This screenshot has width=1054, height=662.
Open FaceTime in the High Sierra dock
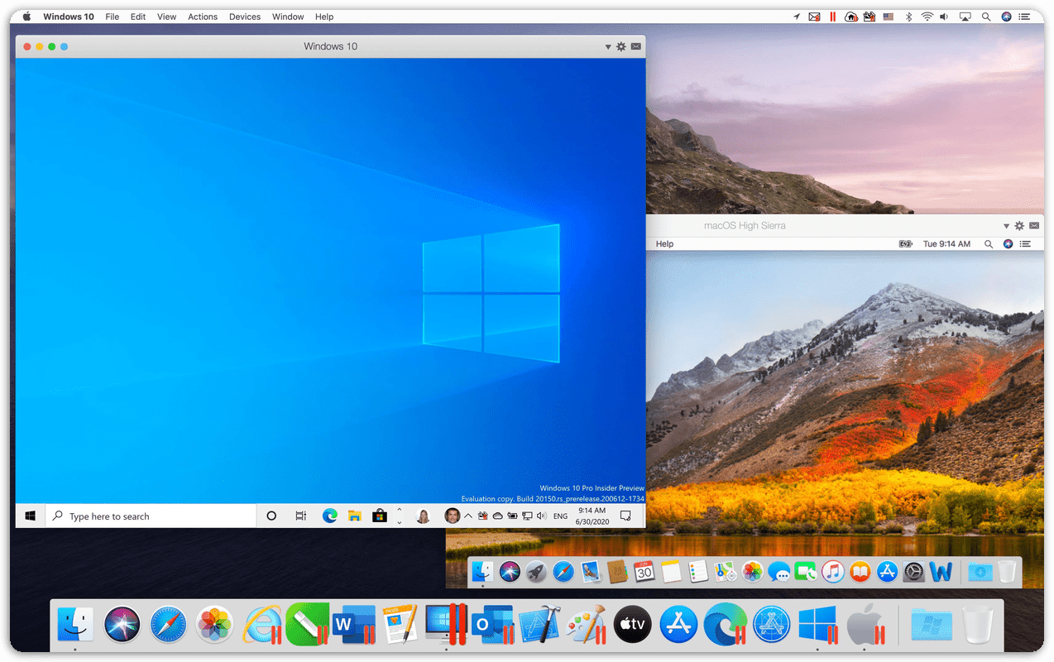[806, 571]
